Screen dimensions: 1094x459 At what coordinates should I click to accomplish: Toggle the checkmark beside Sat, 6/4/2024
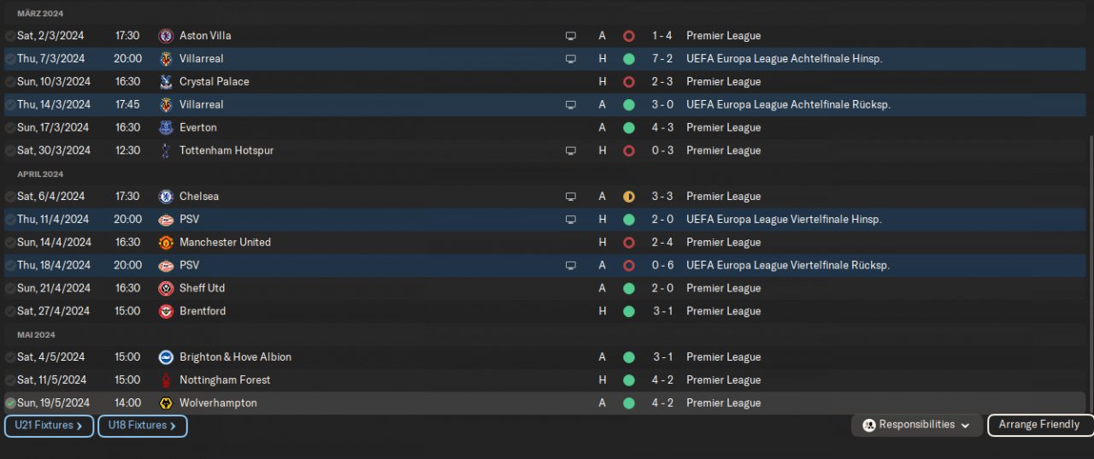pyautogui.click(x=10, y=197)
